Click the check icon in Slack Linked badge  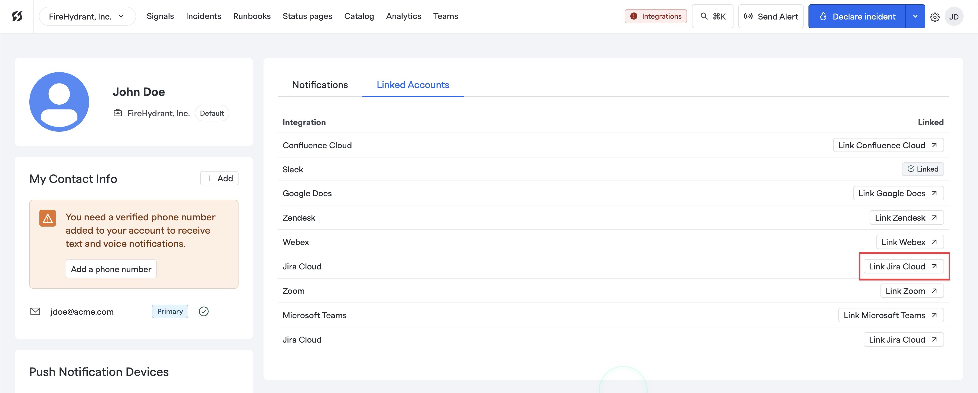pos(911,169)
